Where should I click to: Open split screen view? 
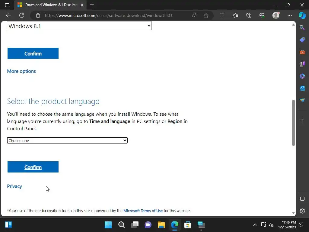[222, 15]
